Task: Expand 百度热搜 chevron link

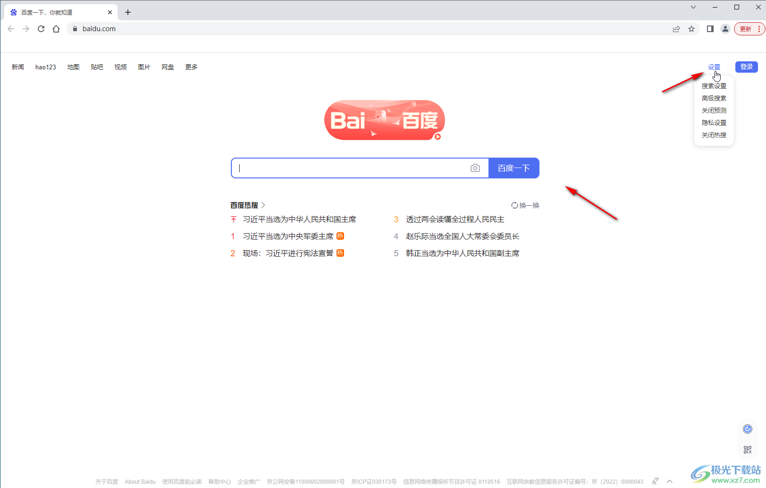Action: 263,205
